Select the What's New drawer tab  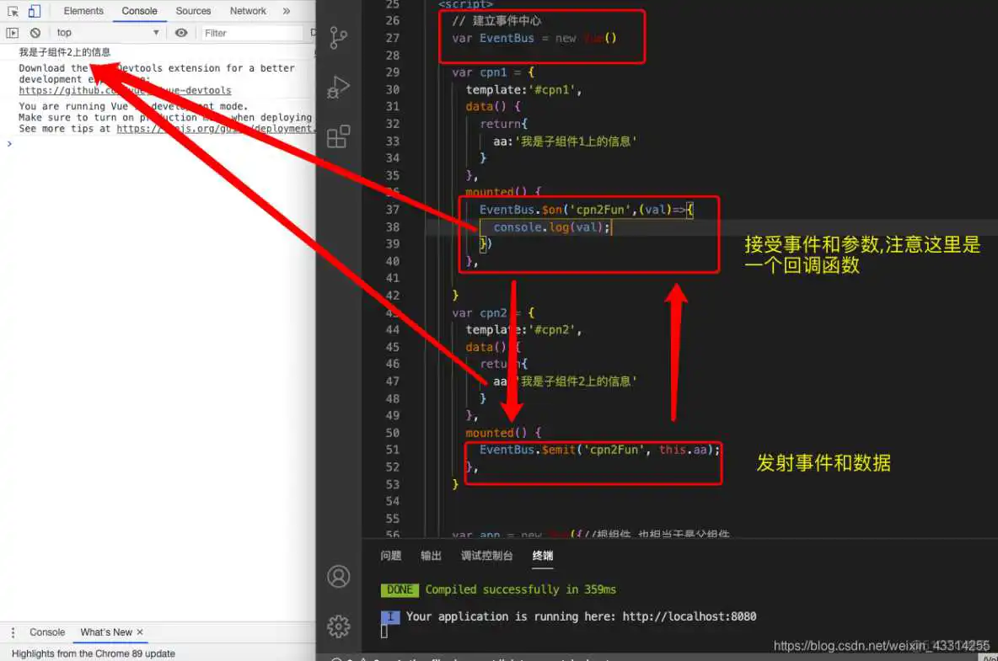(x=106, y=632)
